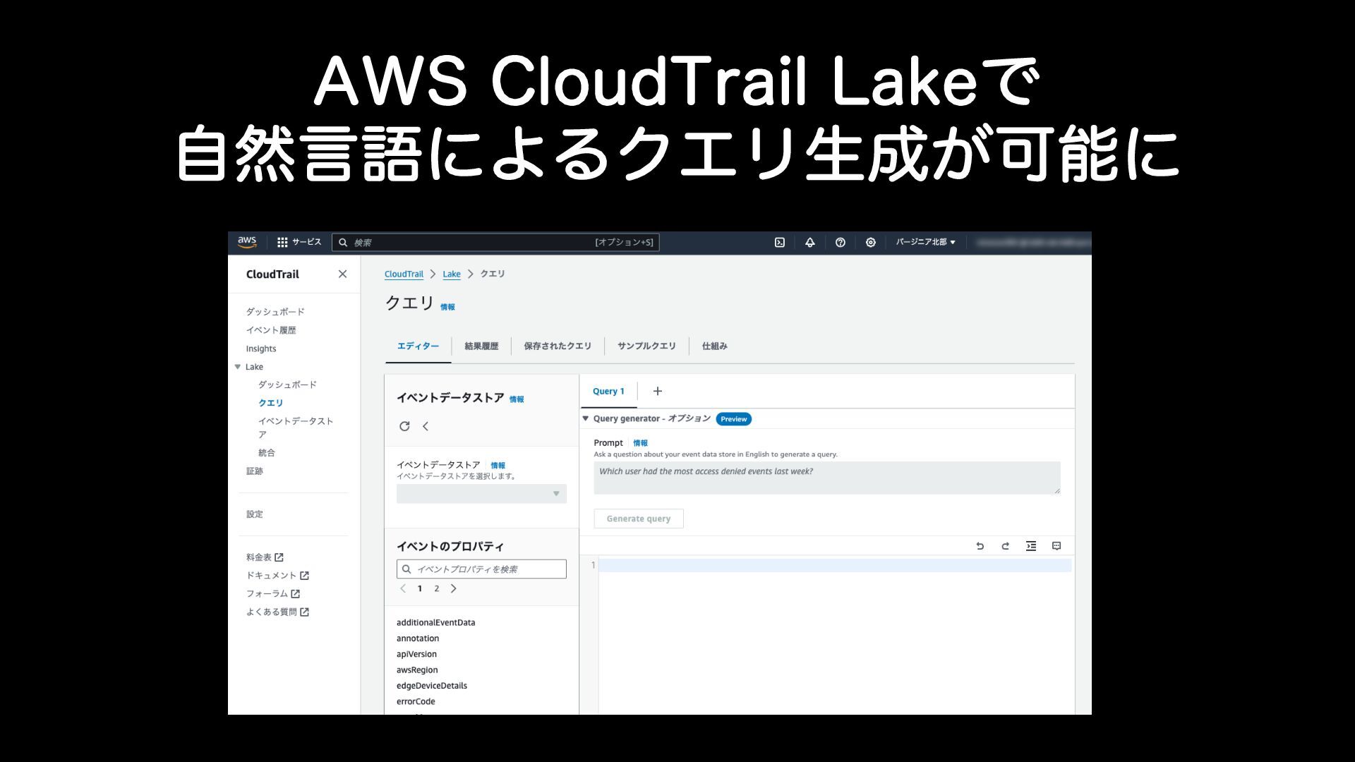
Task: Add a new query tab
Action: coord(657,391)
